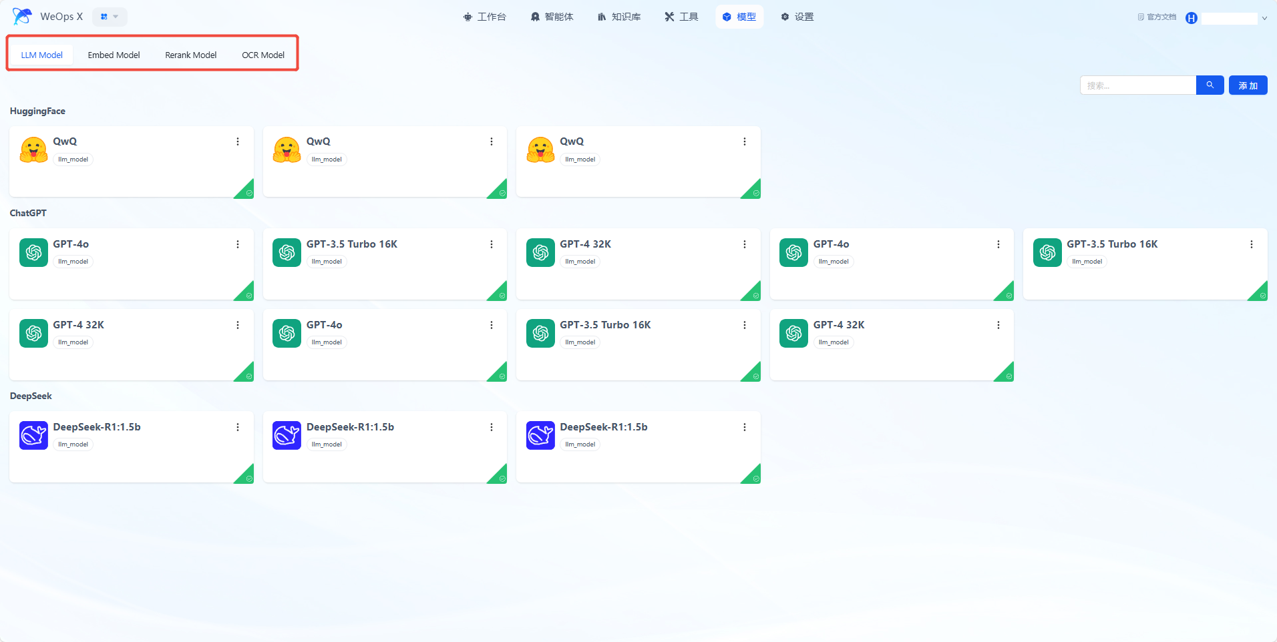
Task: Click the OpenAI icon on the first GPT-4 32K card
Action: click(x=540, y=253)
